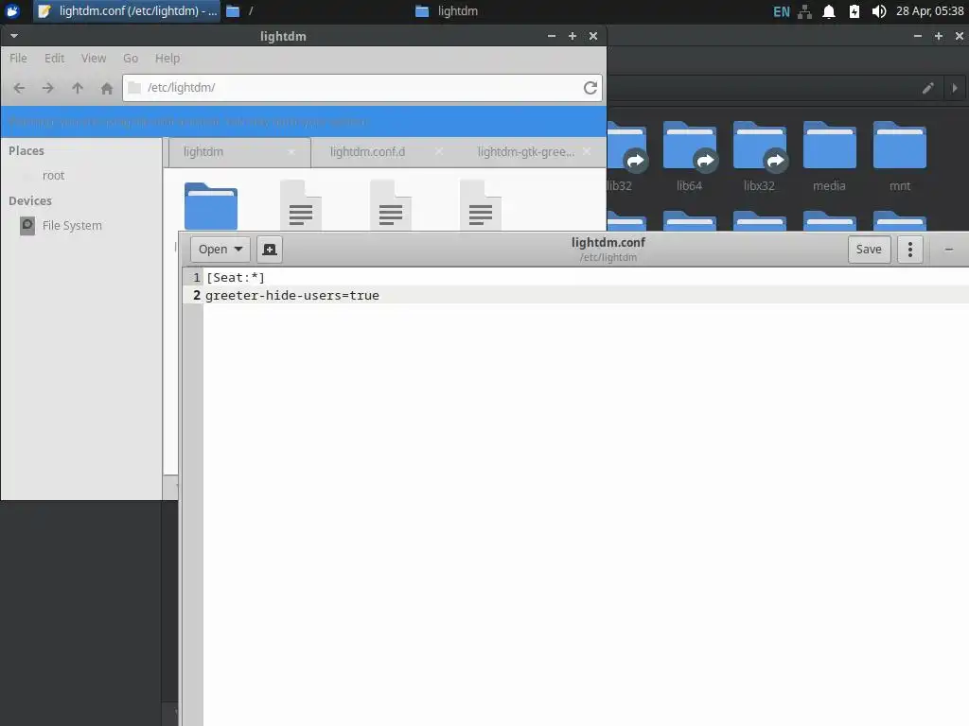This screenshot has height=726, width=969.
Task: Click right arrow in background window pathbar
Action: (x=955, y=88)
